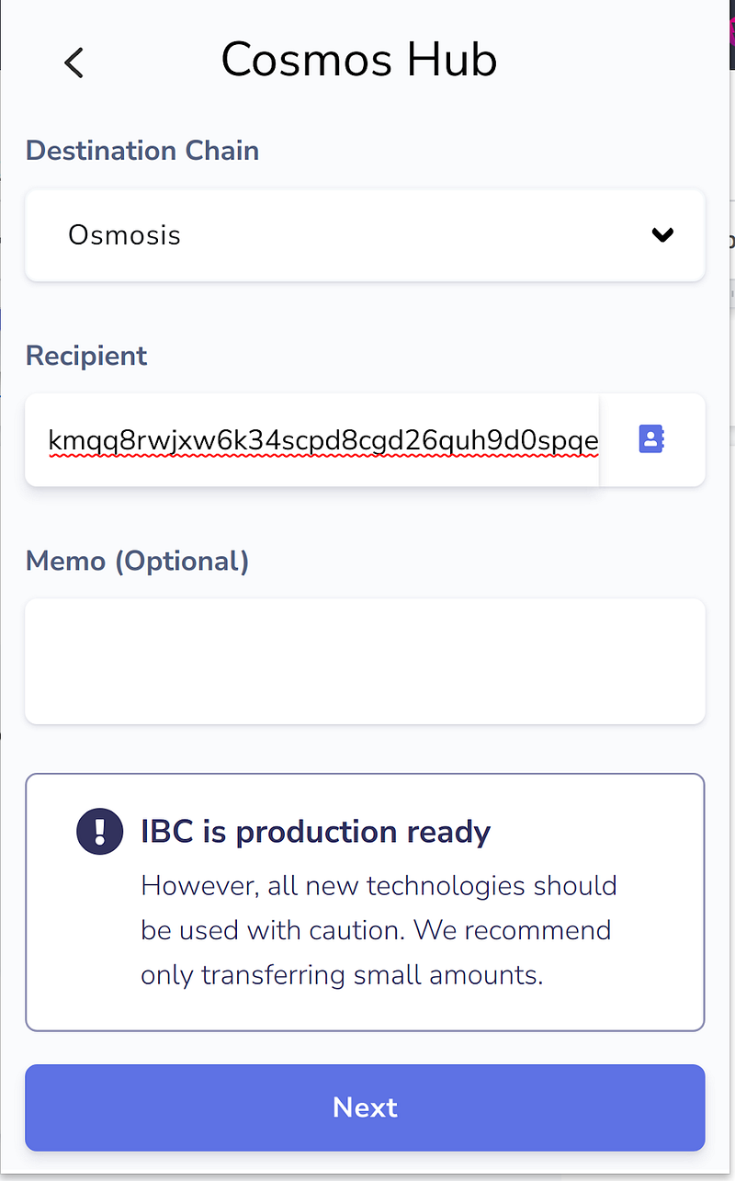Expand the Destination Chain dropdown arrow

[x=662, y=235]
